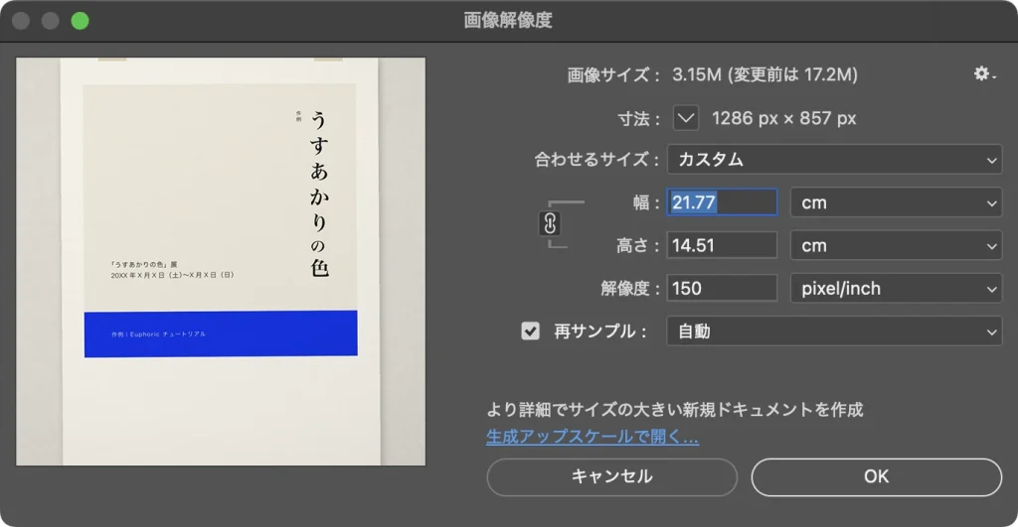This screenshot has width=1018, height=527.
Task: Select the 高さ height input field
Action: tap(722, 246)
